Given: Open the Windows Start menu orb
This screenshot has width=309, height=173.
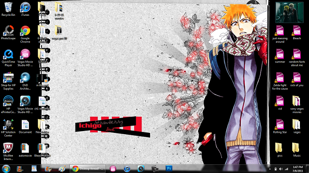Looking at the screenshot, I should 6,168.
